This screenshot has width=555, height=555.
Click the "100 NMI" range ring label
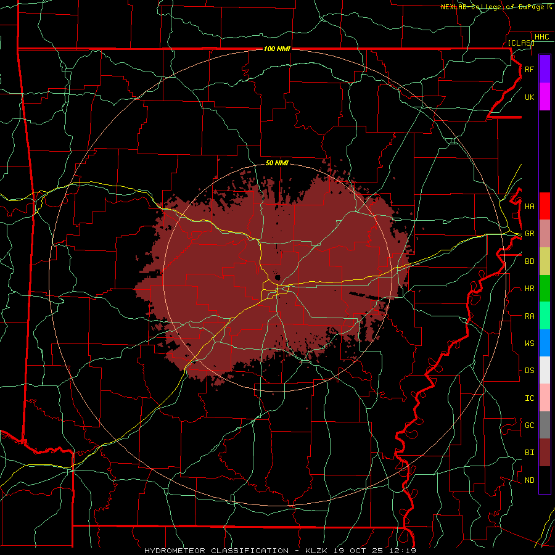click(x=277, y=49)
